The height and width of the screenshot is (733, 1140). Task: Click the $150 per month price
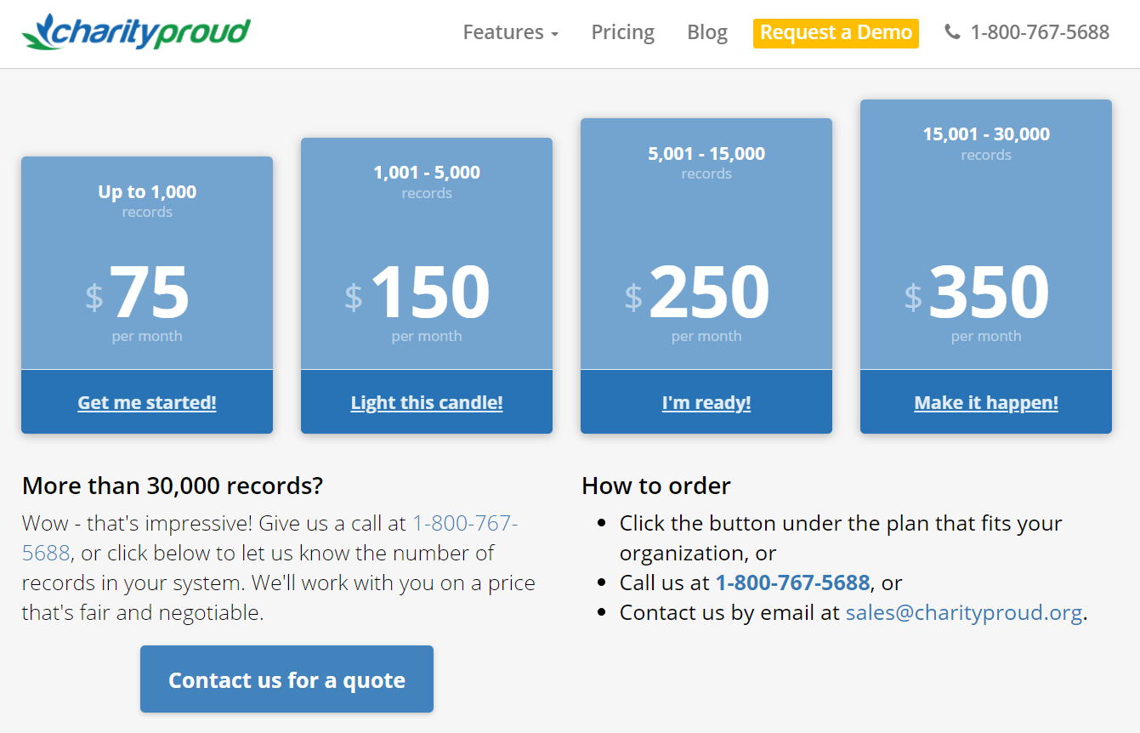click(428, 293)
